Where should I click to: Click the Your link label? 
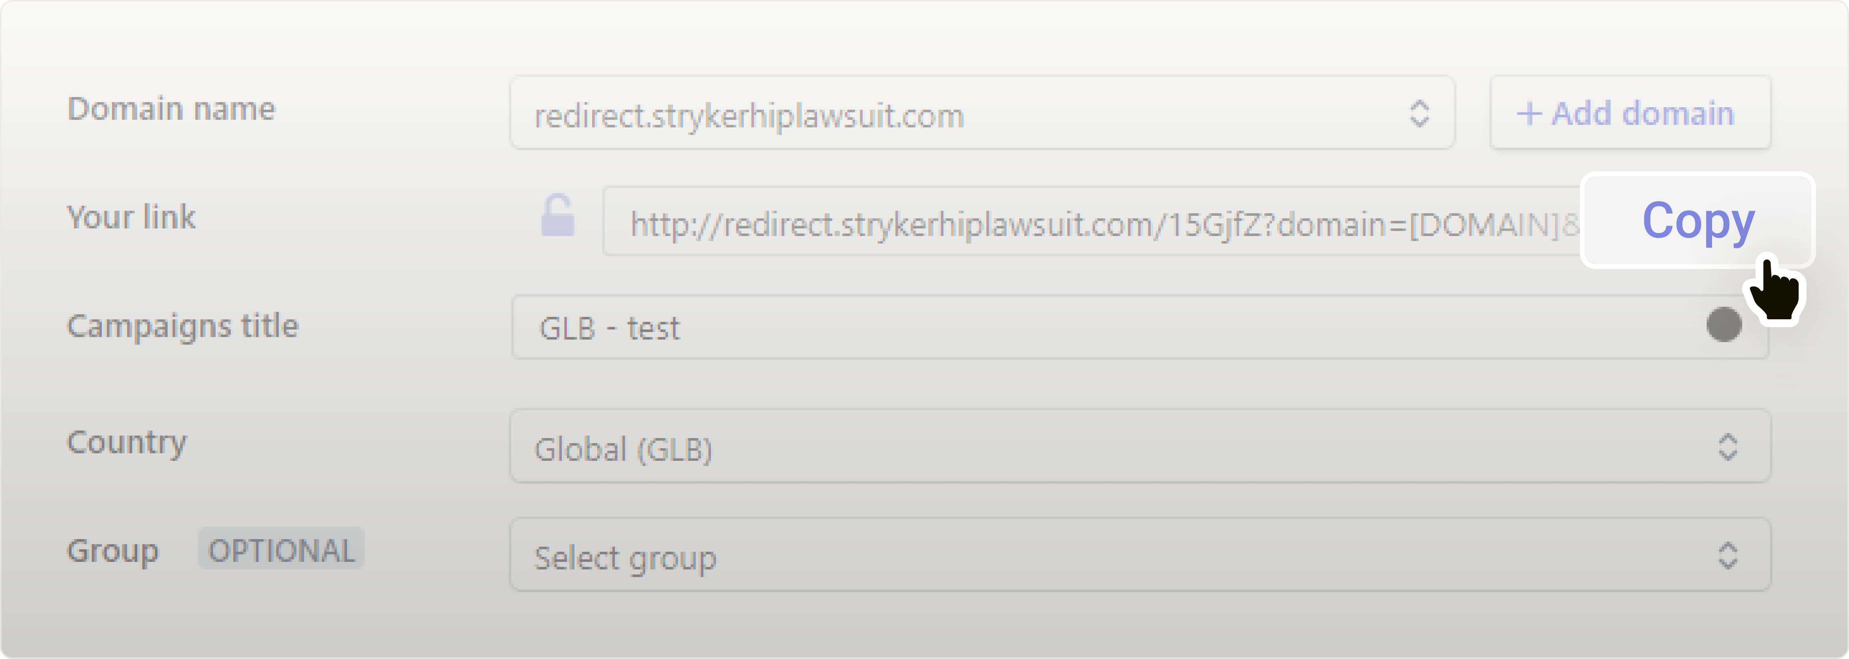[131, 217]
